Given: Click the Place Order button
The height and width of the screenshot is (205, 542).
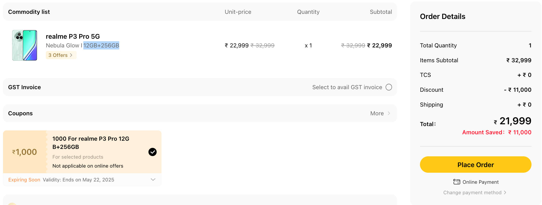Looking at the screenshot, I should (475, 165).
